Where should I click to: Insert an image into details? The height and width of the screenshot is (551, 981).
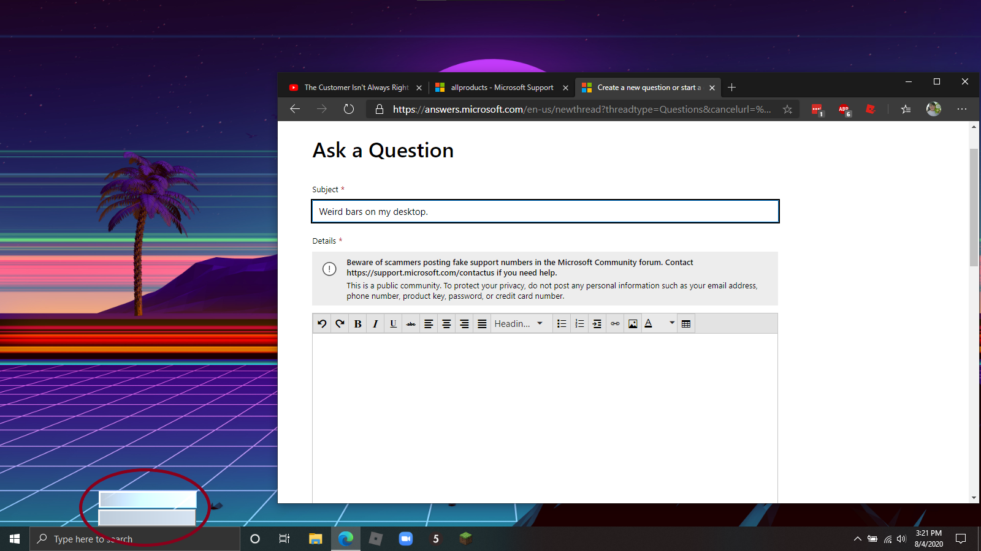pyautogui.click(x=633, y=324)
